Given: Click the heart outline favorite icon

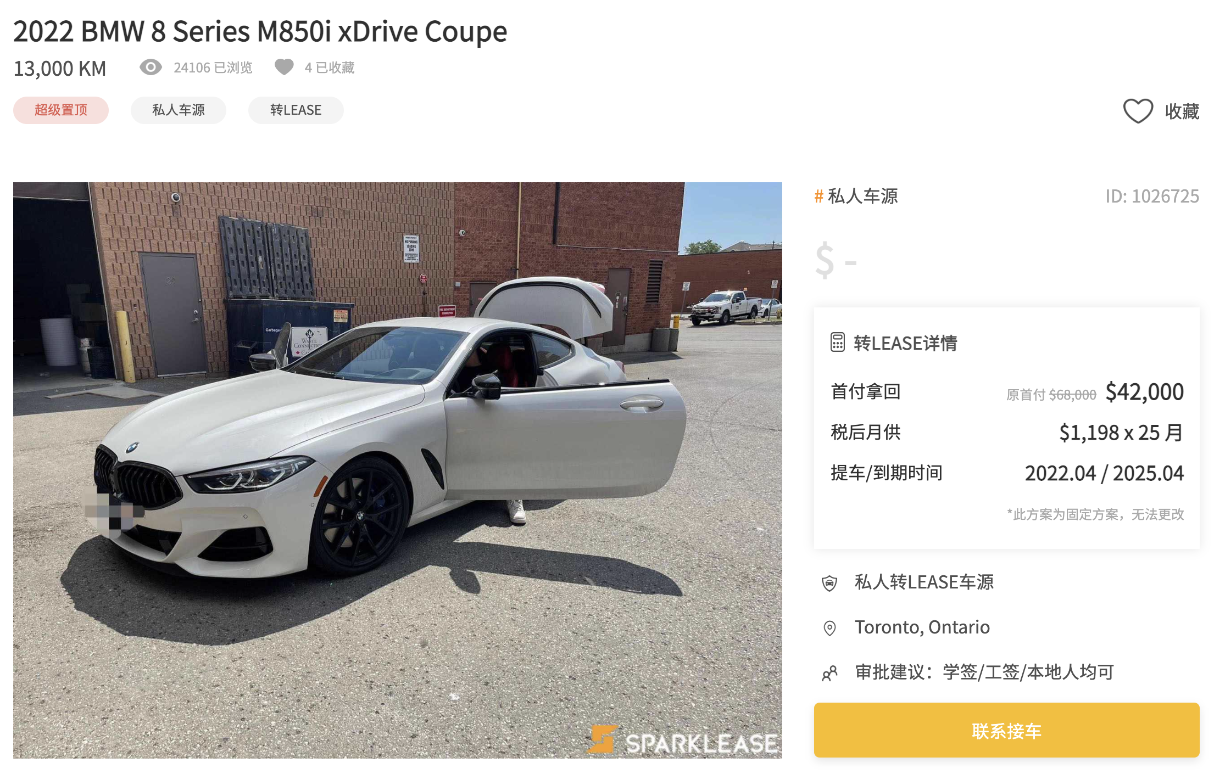Looking at the screenshot, I should pos(1138,111).
